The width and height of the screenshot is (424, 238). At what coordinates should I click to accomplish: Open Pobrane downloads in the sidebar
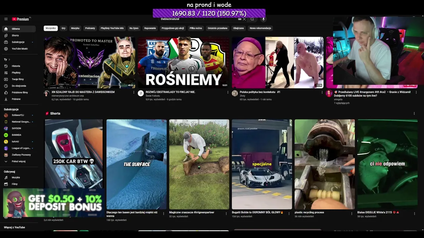[x=19, y=99]
